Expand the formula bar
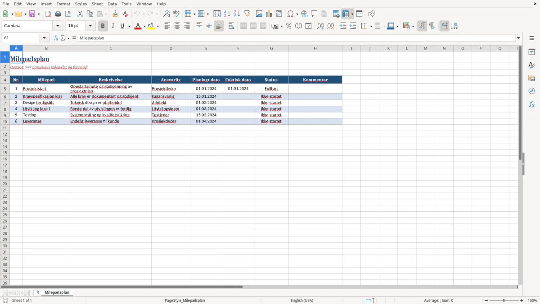The height and width of the screenshot is (304, 540). [519, 38]
